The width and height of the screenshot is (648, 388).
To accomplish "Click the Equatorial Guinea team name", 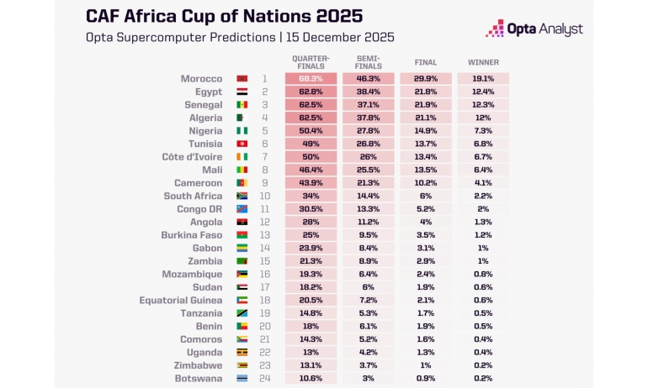I will point(181,301).
